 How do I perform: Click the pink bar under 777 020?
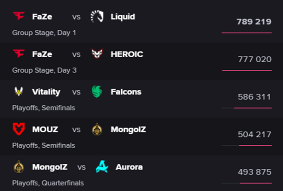click(x=247, y=70)
